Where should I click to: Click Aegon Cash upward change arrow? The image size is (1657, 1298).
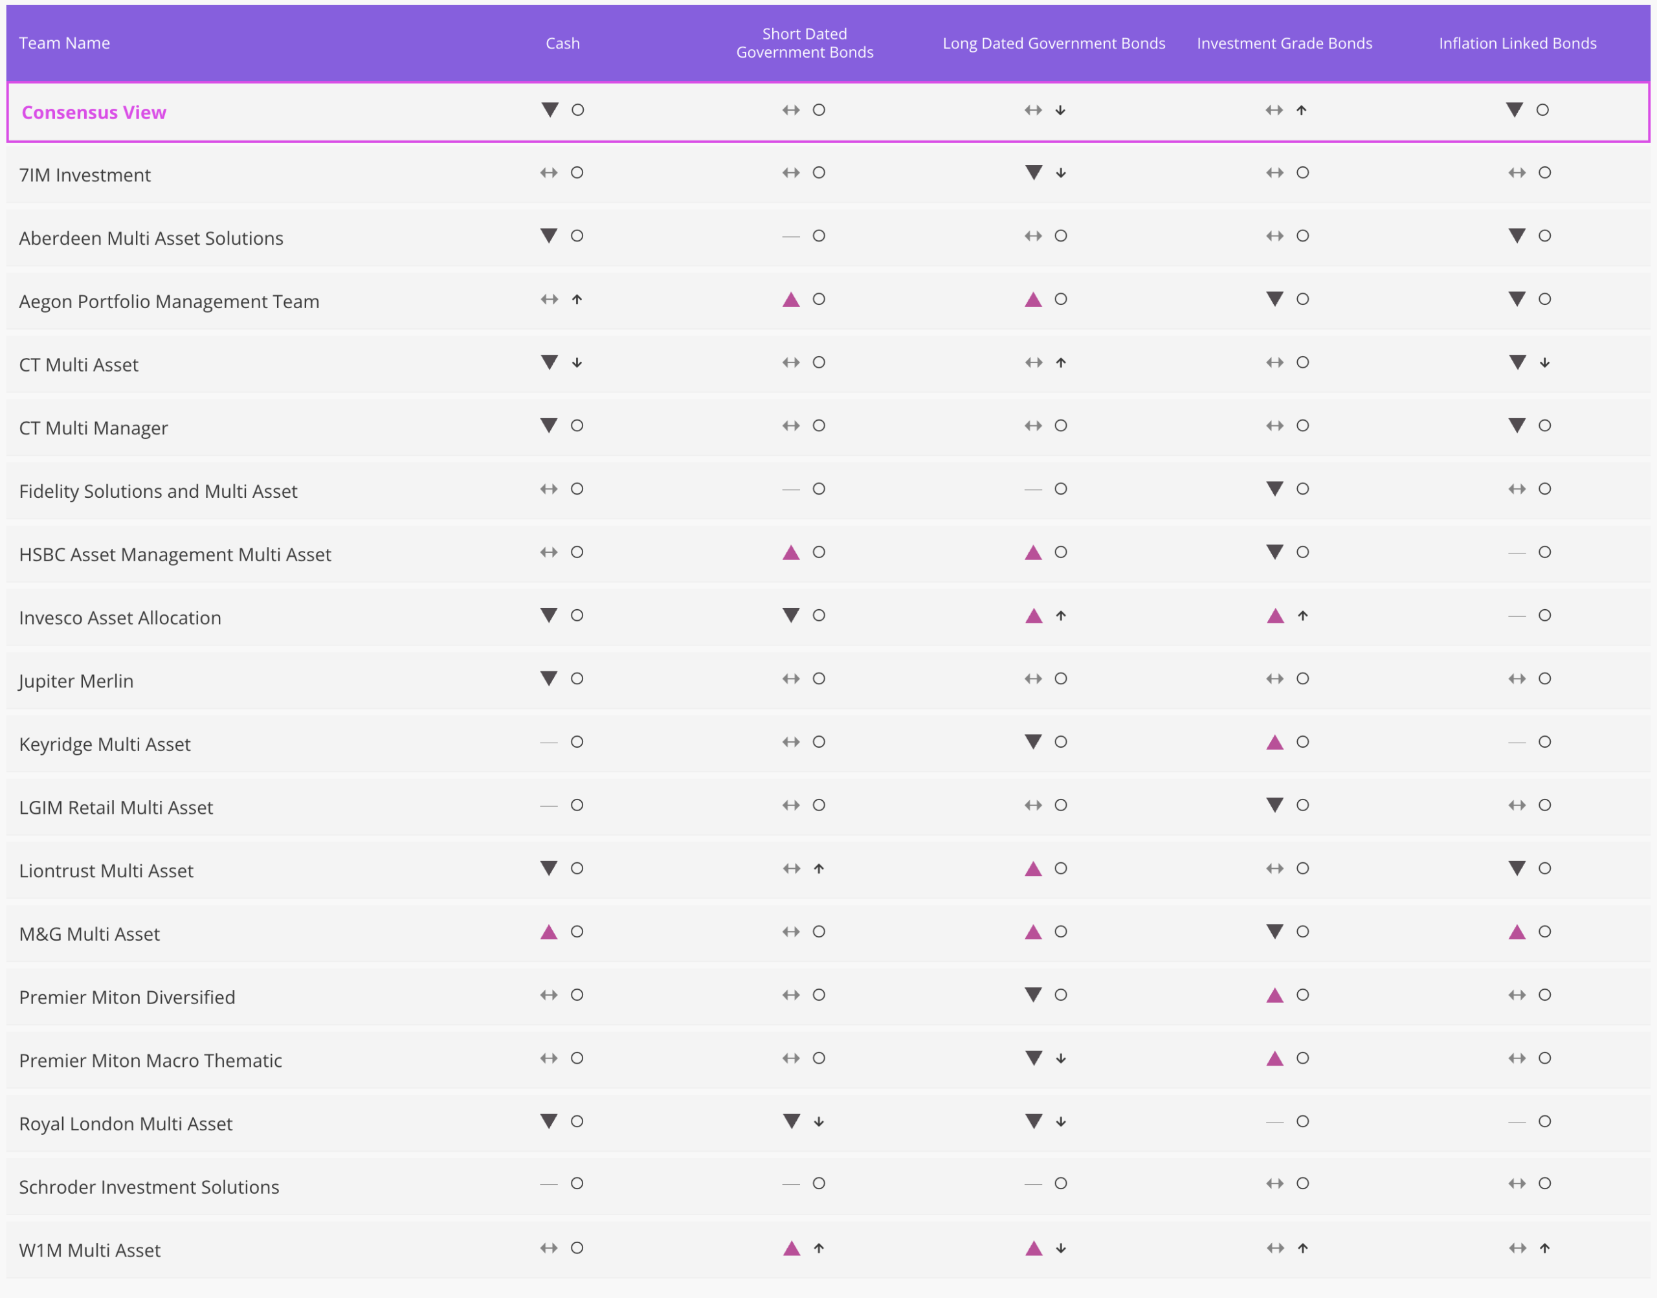[x=577, y=300]
